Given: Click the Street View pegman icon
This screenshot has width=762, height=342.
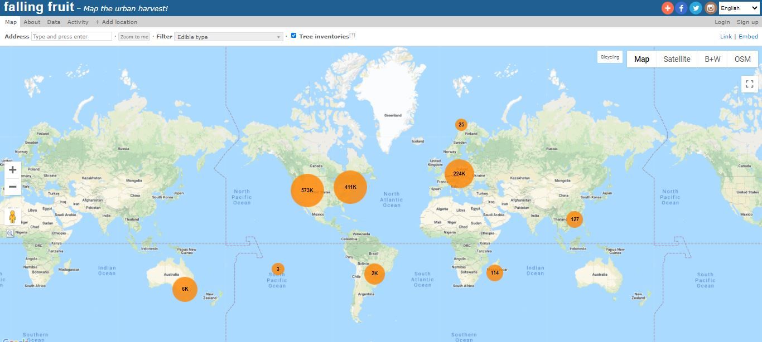Looking at the screenshot, I should tap(12, 217).
